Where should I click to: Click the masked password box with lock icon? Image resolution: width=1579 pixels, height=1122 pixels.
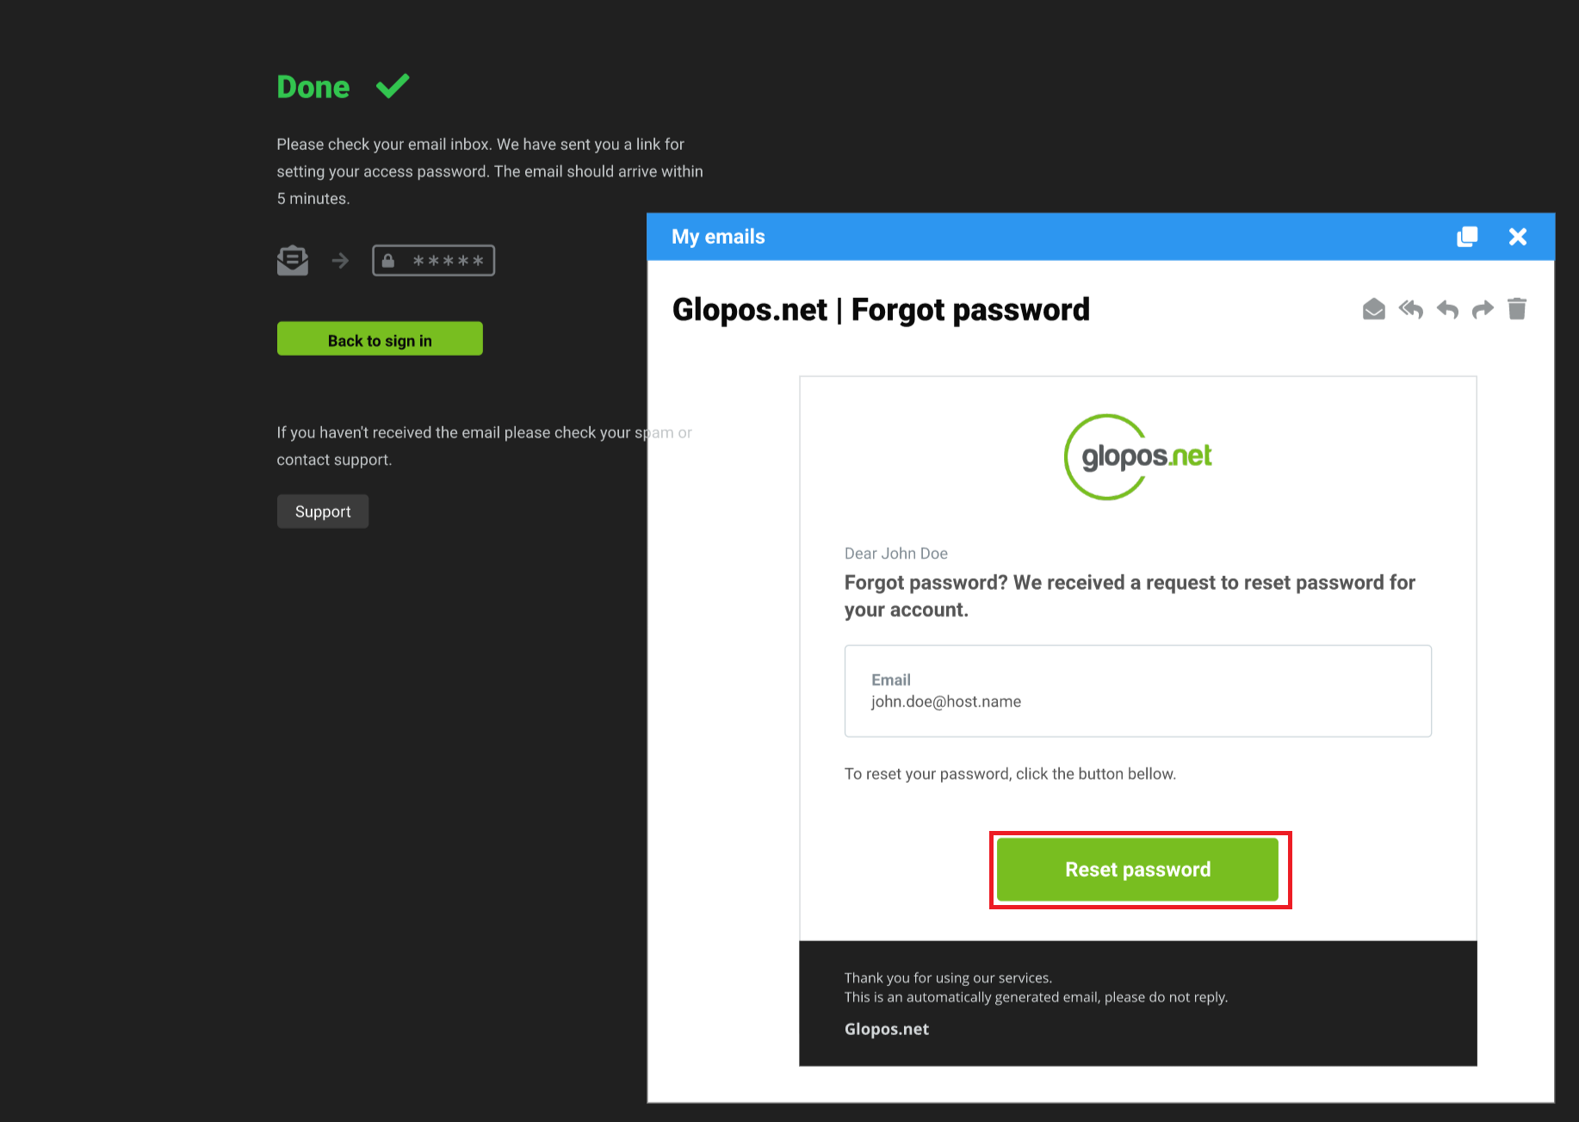[433, 260]
